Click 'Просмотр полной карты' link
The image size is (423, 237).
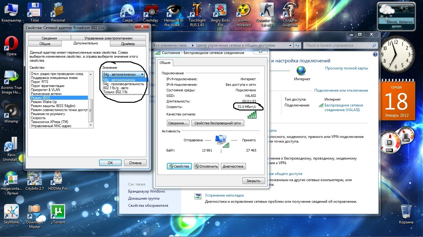[x=346, y=68]
